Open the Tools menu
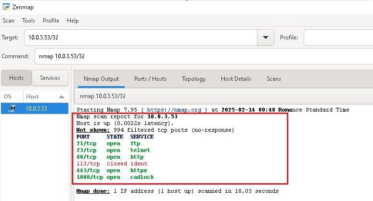 click(28, 21)
